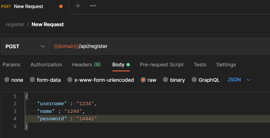
Task: Select GraphQL body type
Action: click(x=194, y=80)
